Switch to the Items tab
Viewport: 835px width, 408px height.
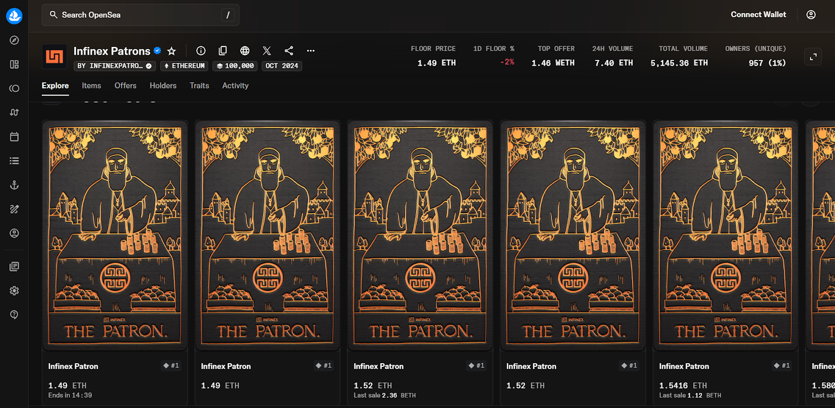91,85
